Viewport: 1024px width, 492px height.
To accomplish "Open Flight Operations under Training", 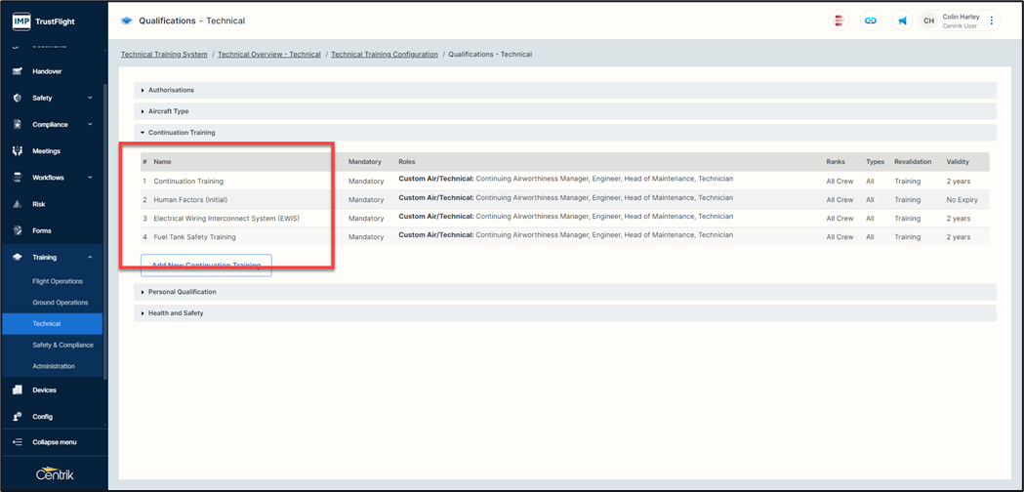I will coord(58,281).
